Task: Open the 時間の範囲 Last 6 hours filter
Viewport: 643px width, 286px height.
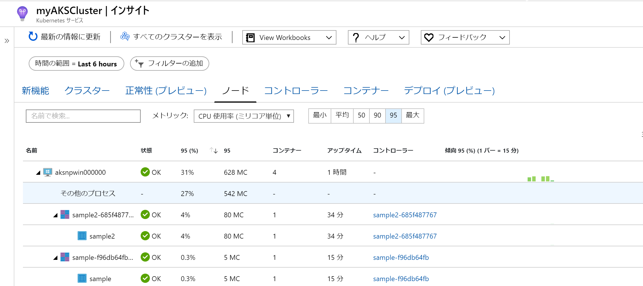Action: click(x=76, y=64)
